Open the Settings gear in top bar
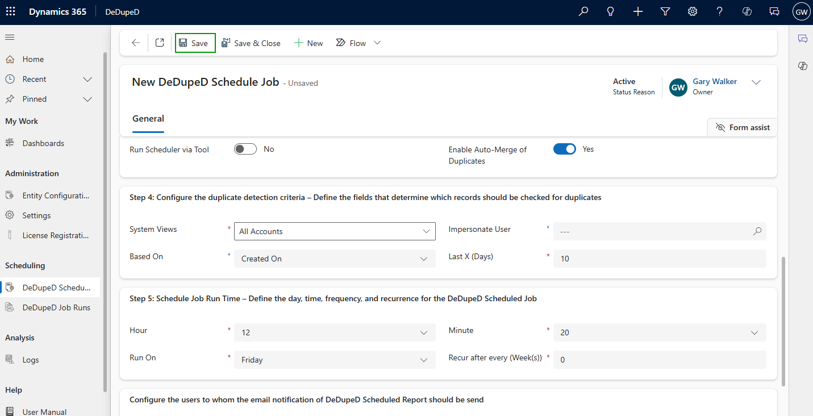 (x=693, y=12)
